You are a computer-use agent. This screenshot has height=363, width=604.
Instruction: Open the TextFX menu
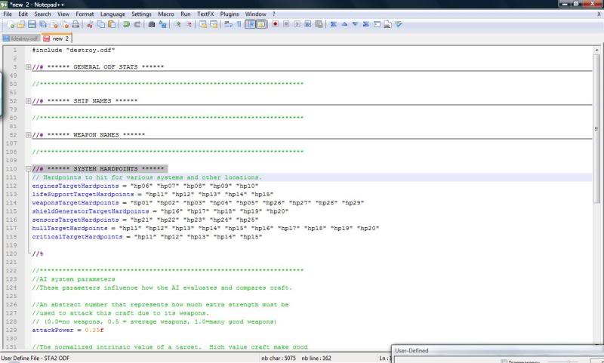click(205, 14)
